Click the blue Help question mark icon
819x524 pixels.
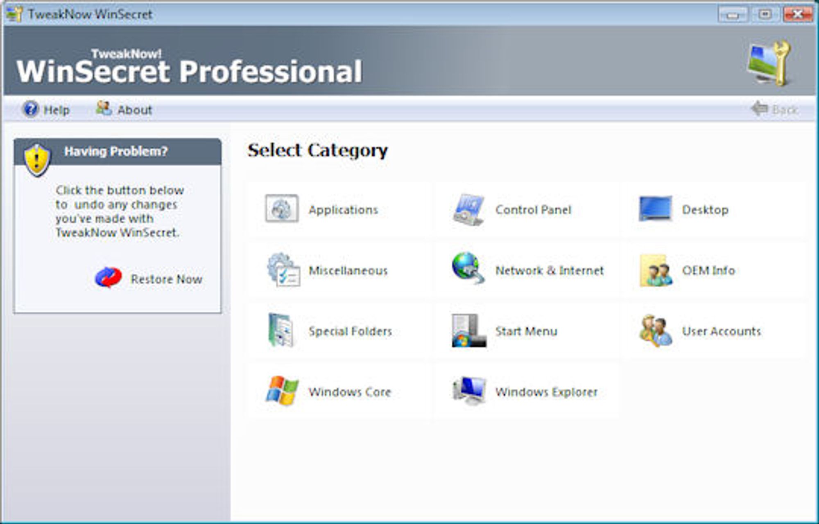click(30, 109)
